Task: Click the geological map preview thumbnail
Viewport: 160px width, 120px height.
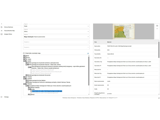Action: pyautogui.click(x=123, y=31)
